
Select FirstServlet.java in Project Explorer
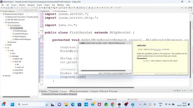click(20, 31)
